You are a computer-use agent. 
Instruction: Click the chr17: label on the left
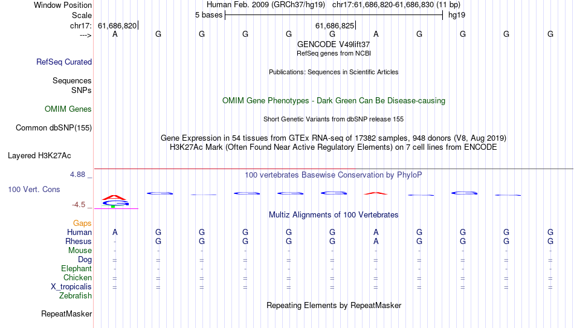click(80, 25)
